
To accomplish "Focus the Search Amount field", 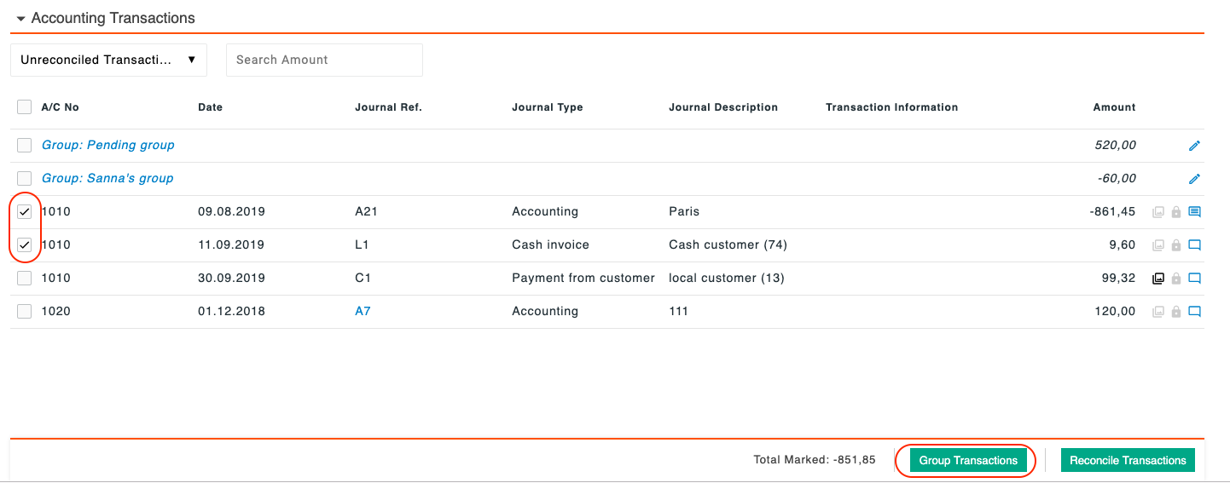I will [x=324, y=60].
